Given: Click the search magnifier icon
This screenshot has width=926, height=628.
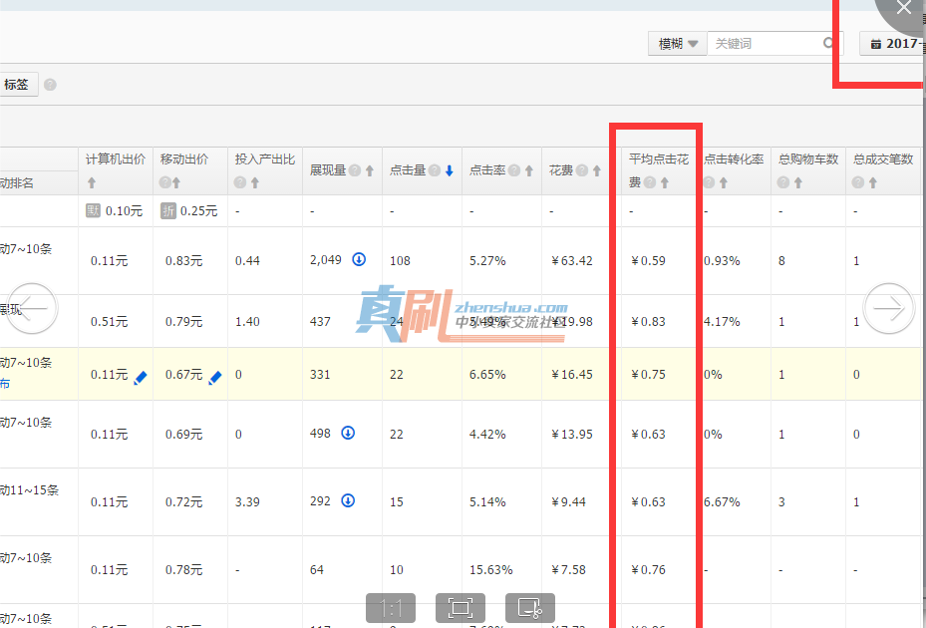Looking at the screenshot, I should point(828,43).
